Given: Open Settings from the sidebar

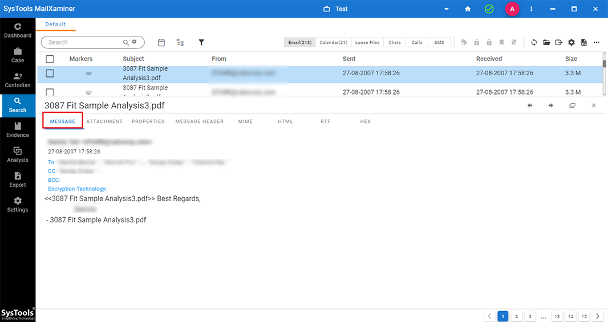Looking at the screenshot, I should tap(18, 205).
